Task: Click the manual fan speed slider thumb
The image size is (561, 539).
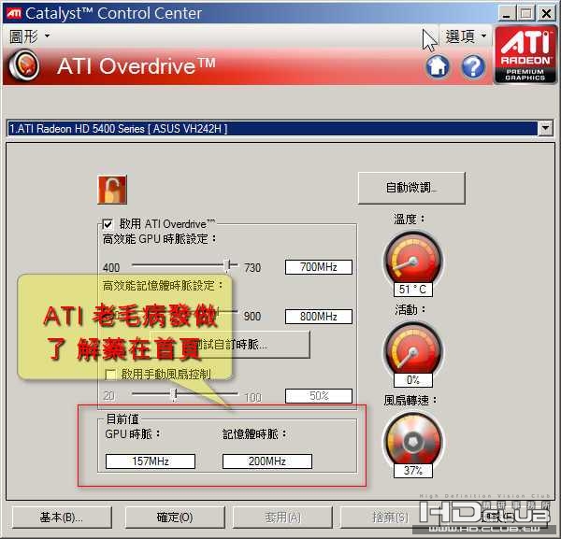Action: (174, 394)
